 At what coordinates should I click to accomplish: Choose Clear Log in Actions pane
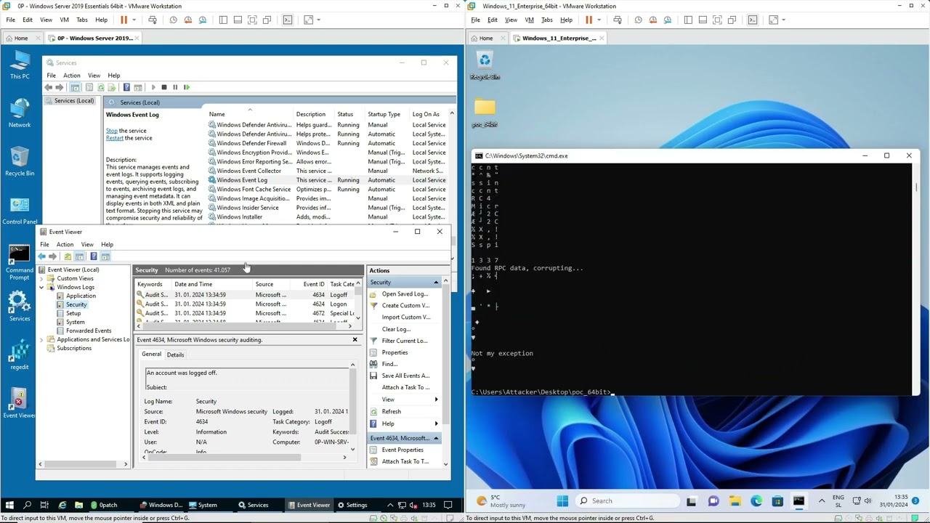(396, 329)
